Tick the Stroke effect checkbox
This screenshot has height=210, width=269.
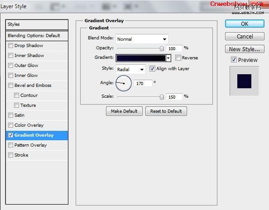pos(10,155)
